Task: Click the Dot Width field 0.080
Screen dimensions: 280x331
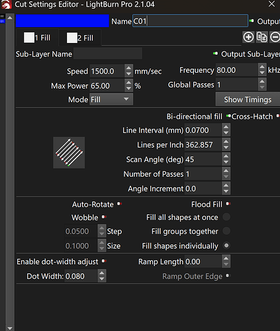Action: click(81, 276)
